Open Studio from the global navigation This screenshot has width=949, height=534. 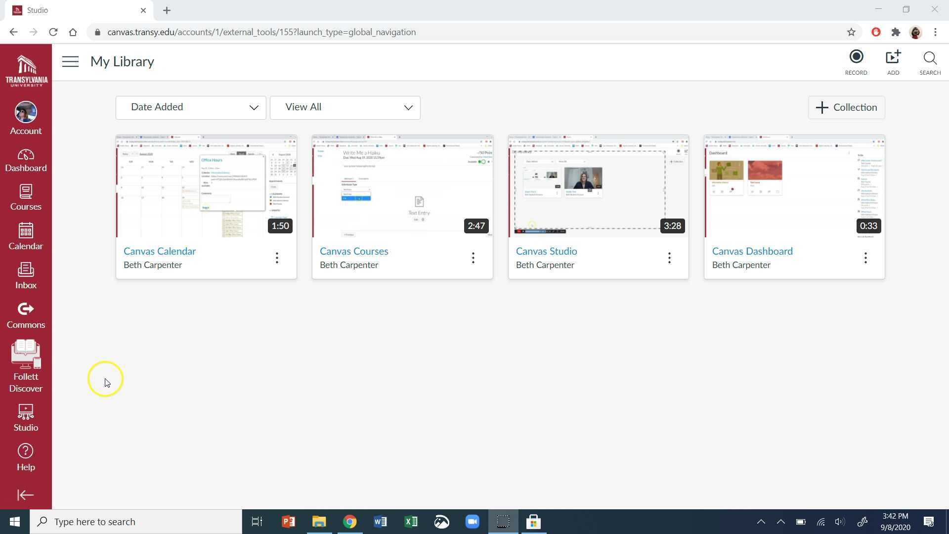tap(26, 418)
